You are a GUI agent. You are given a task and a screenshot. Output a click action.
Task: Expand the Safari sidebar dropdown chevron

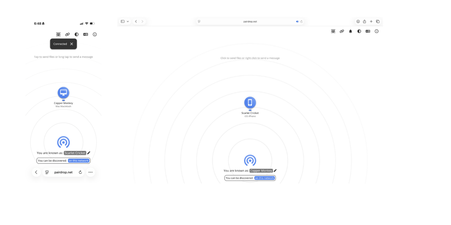pos(128,21)
